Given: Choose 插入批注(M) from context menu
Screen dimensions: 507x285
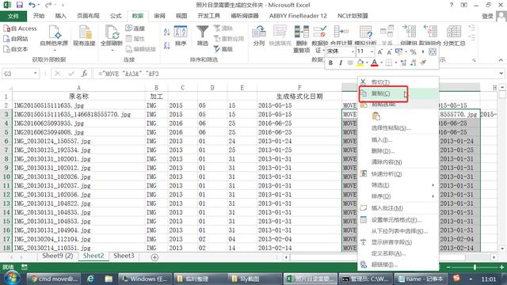Looking at the screenshot, I should 398,208.
